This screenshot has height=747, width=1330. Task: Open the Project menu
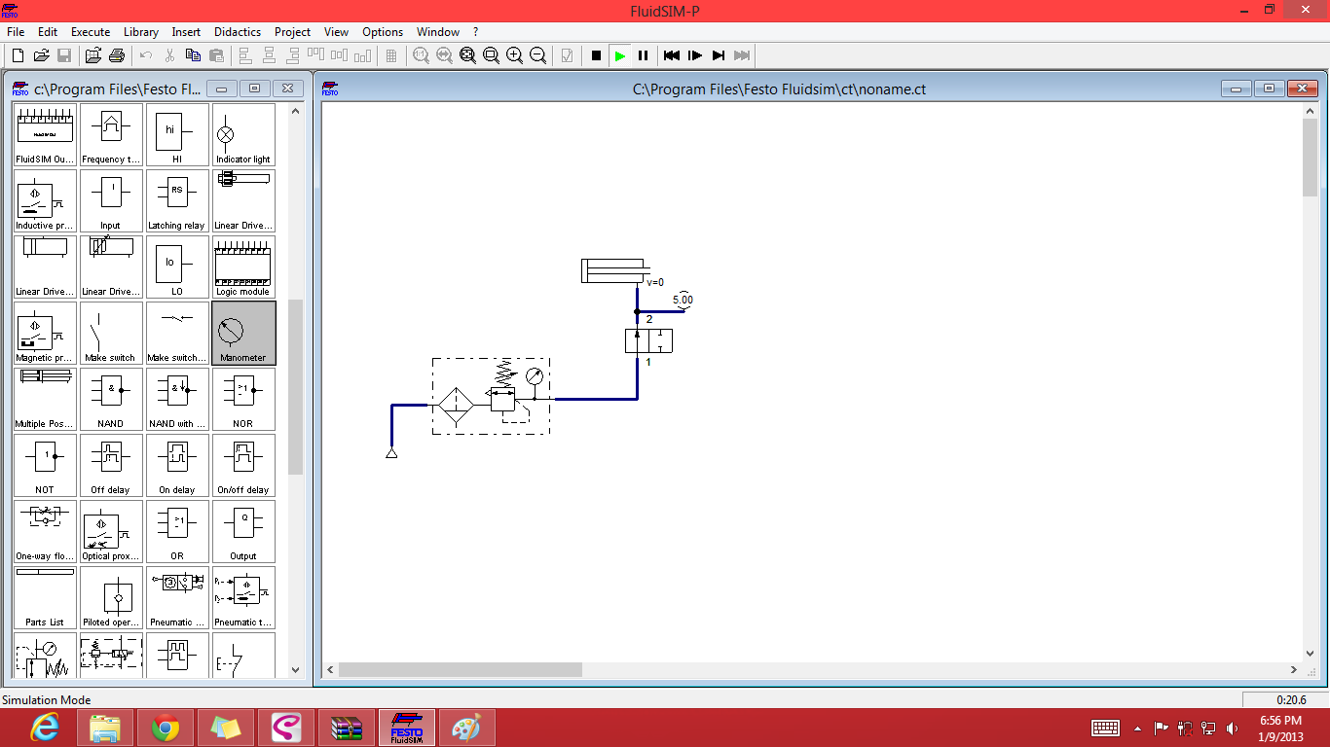[x=293, y=32]
